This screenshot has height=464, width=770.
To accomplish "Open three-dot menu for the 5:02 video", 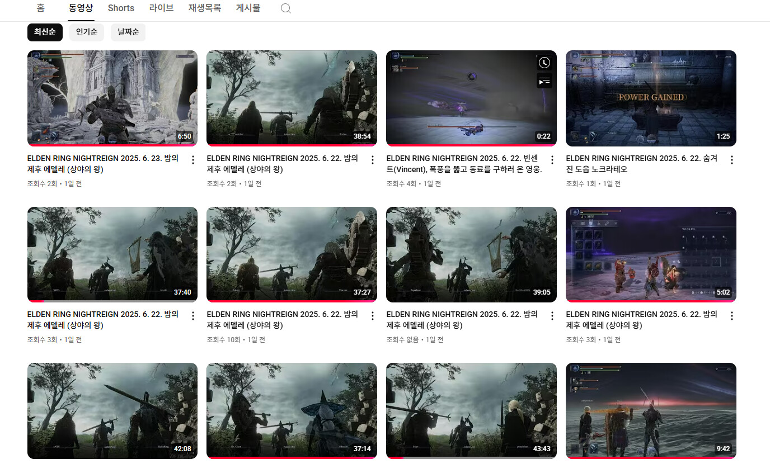I will [x=732, y=316].
